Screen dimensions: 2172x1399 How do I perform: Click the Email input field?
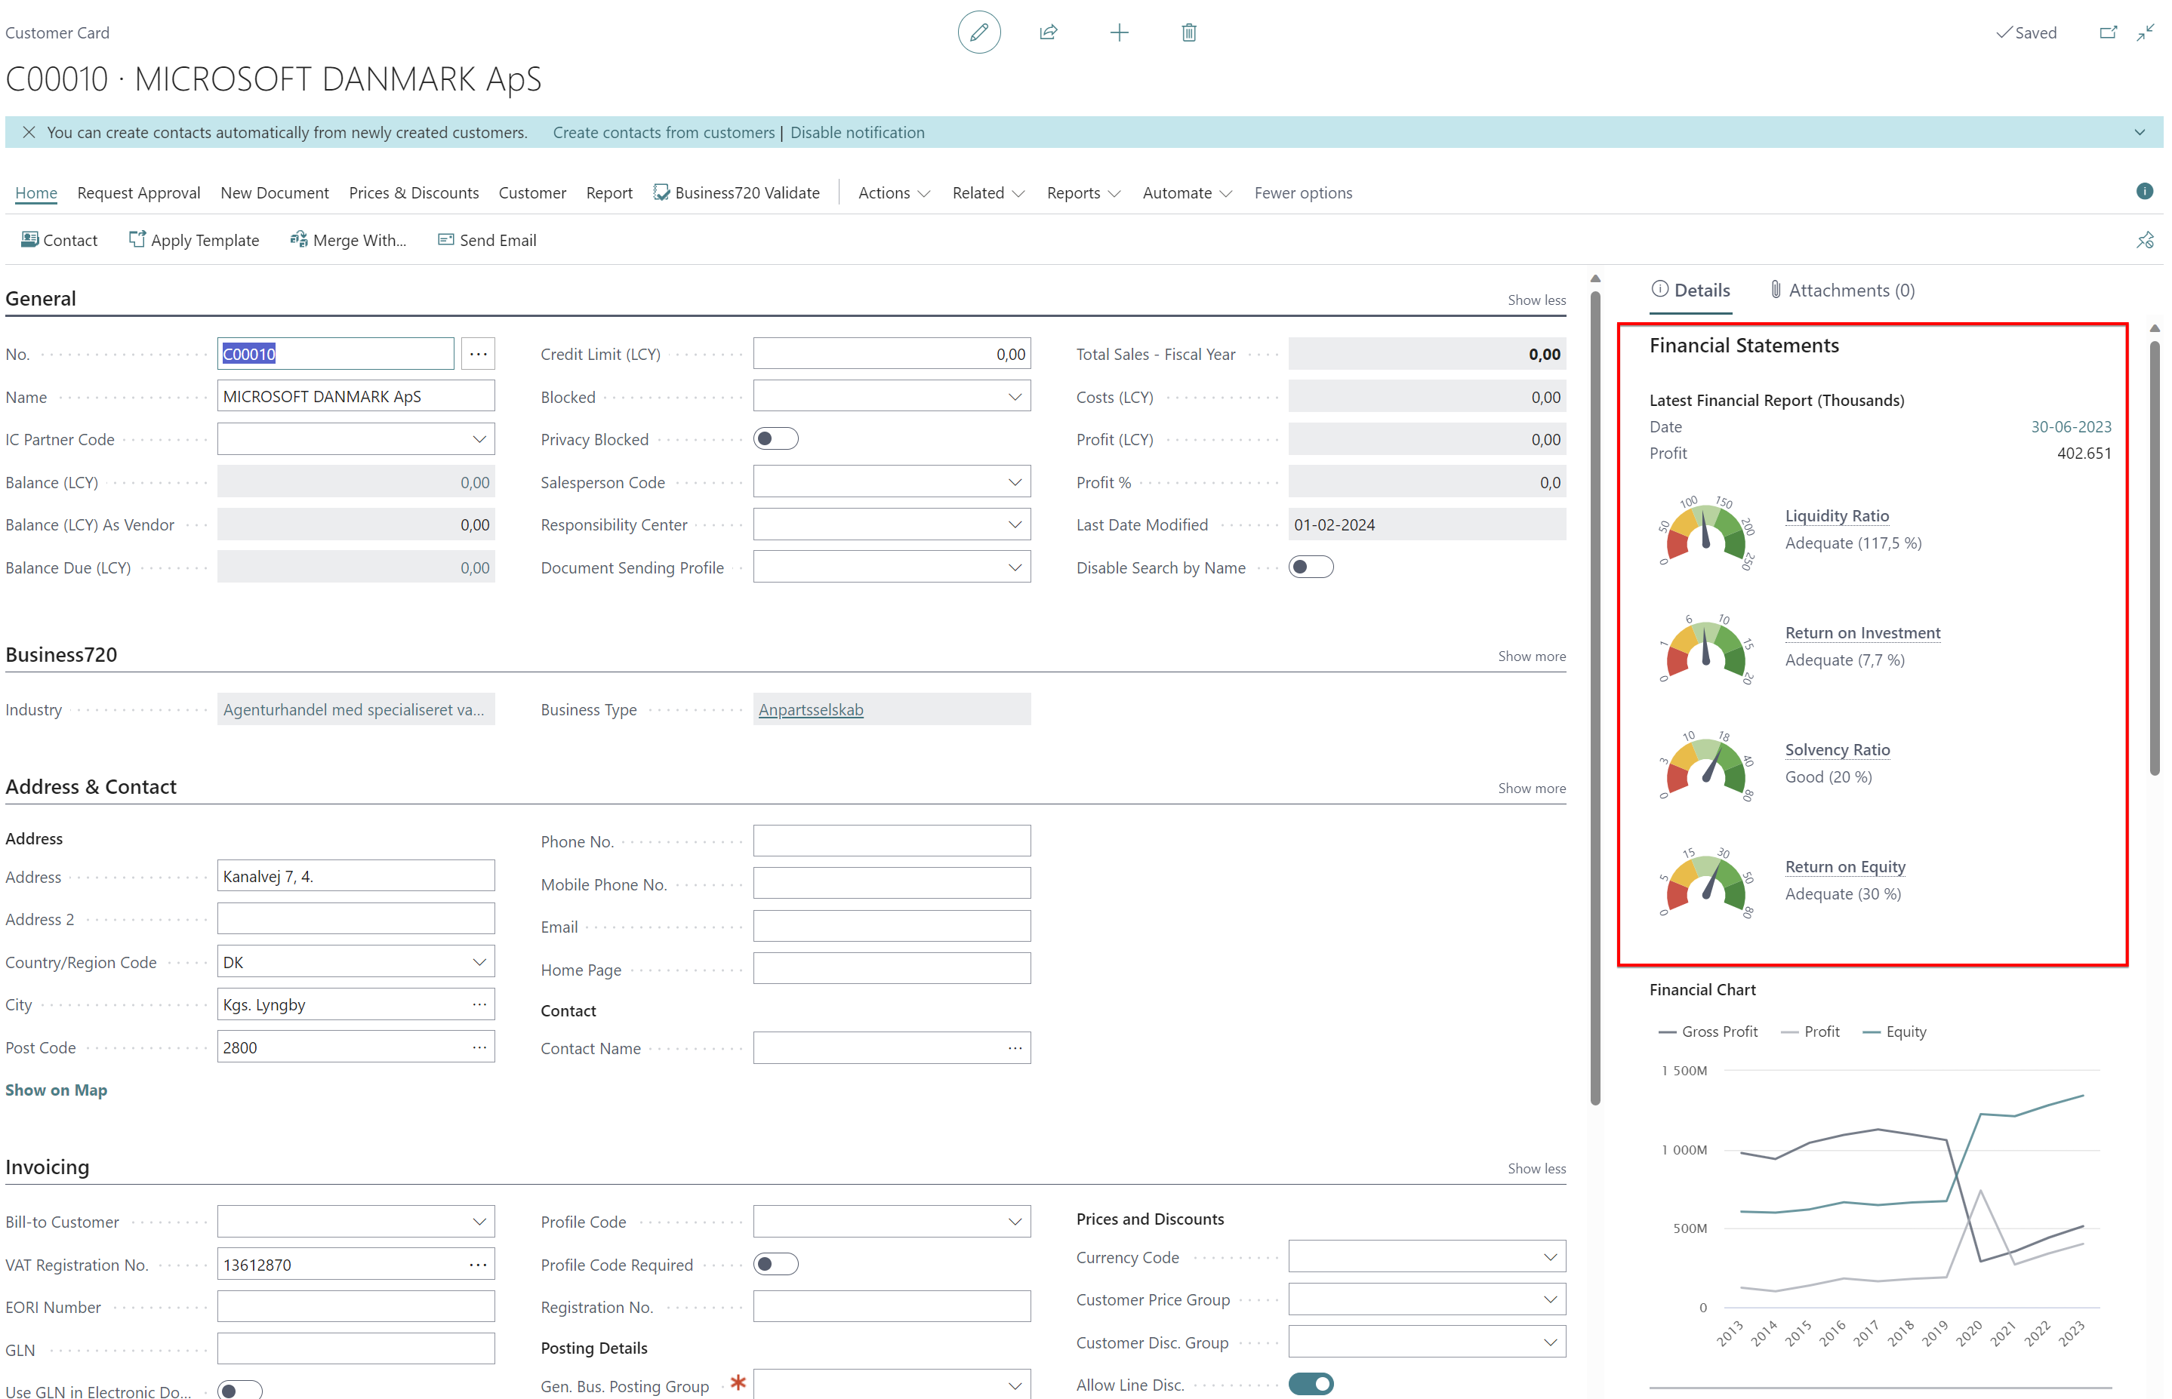pos(892,927)
